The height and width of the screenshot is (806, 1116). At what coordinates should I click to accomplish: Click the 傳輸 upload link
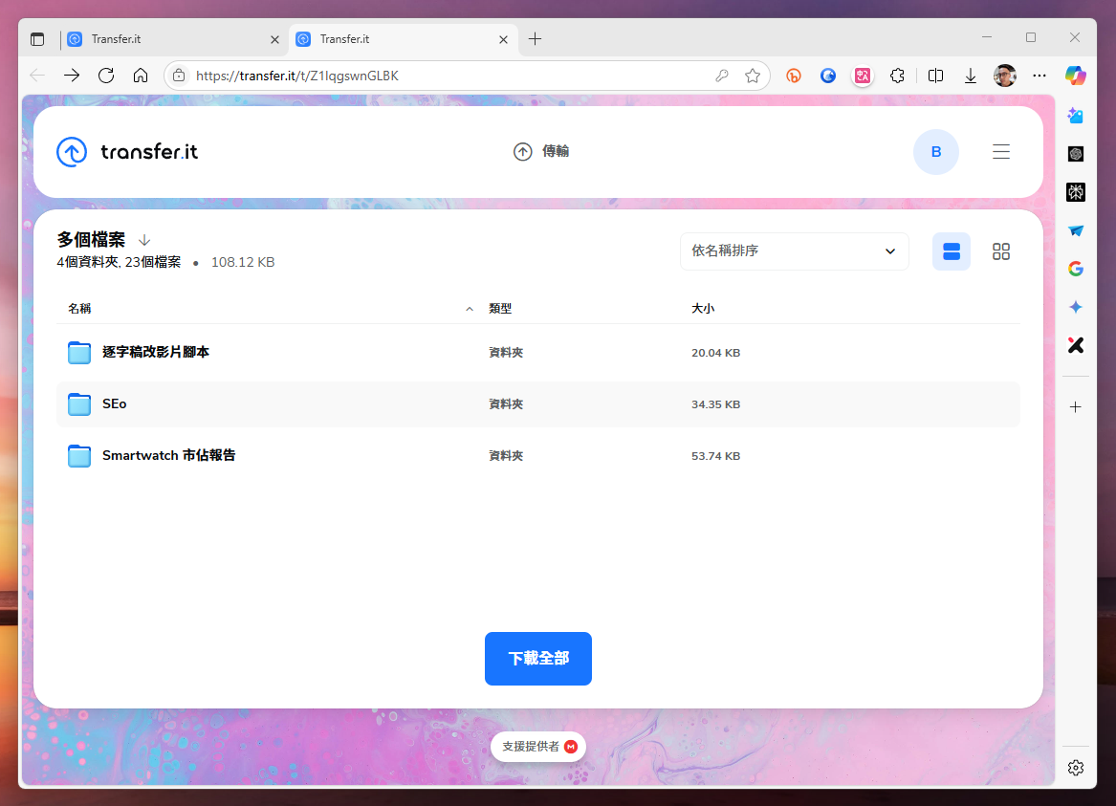click(x=541, y=152)
